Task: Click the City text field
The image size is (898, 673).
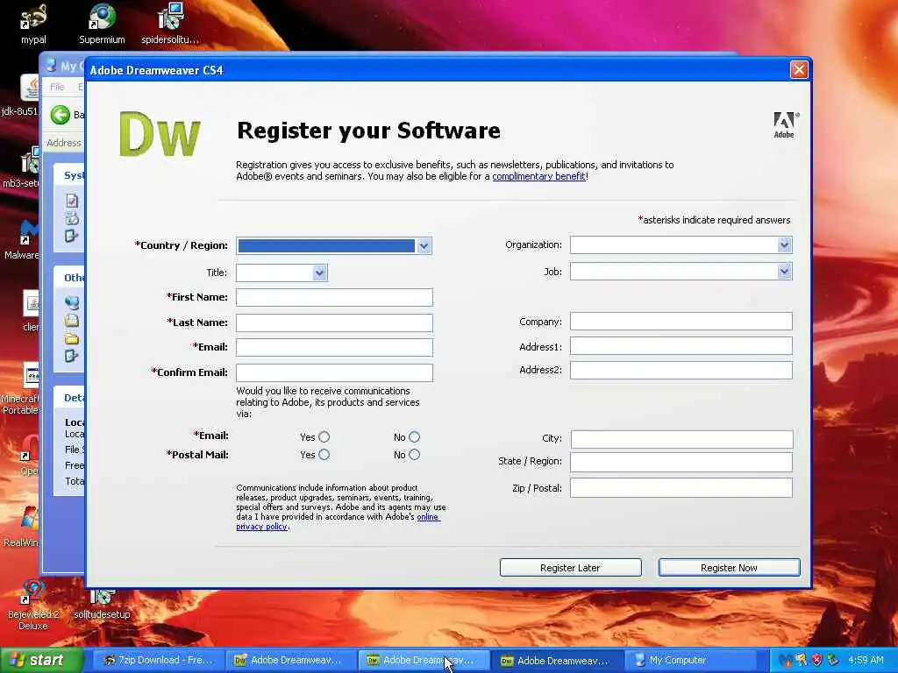Action: click(x=681, y=439)
